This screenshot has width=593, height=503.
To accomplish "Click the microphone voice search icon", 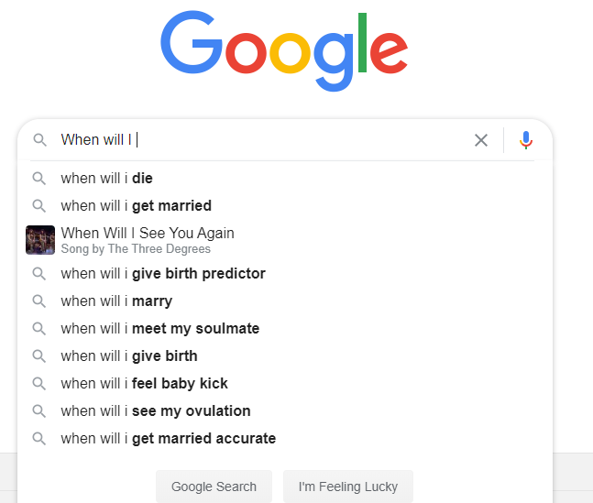I will [x=526, y=140].
